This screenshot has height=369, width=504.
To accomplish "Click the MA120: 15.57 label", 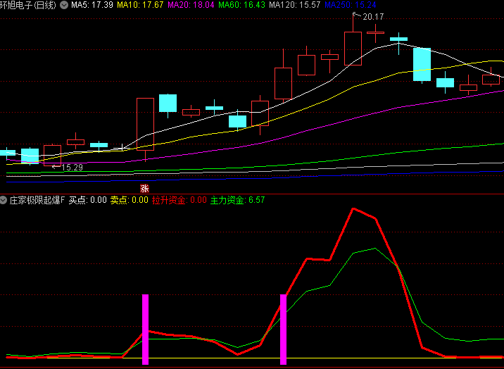I will 295,5.
